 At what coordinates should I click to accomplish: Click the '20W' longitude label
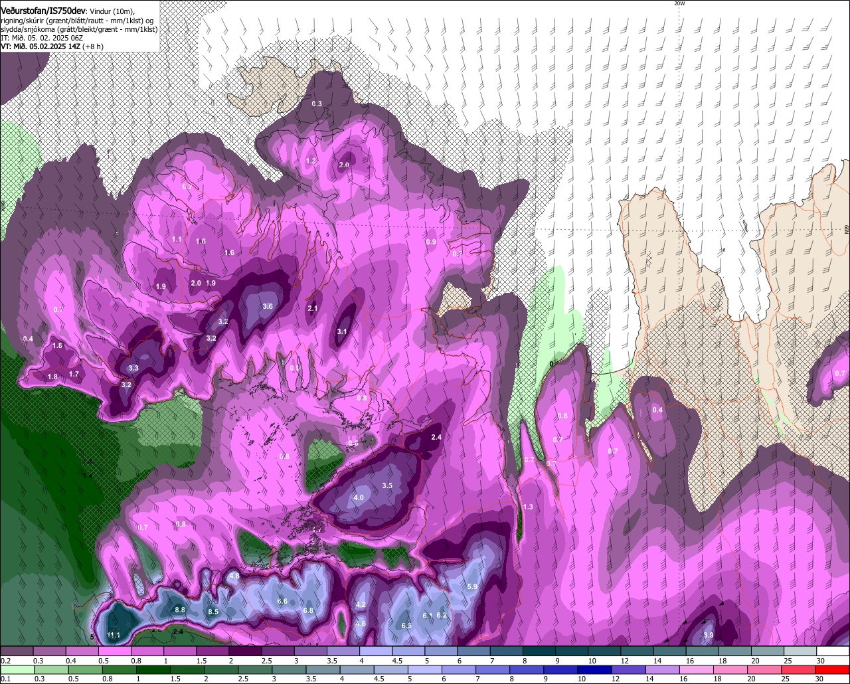[679, 3]
